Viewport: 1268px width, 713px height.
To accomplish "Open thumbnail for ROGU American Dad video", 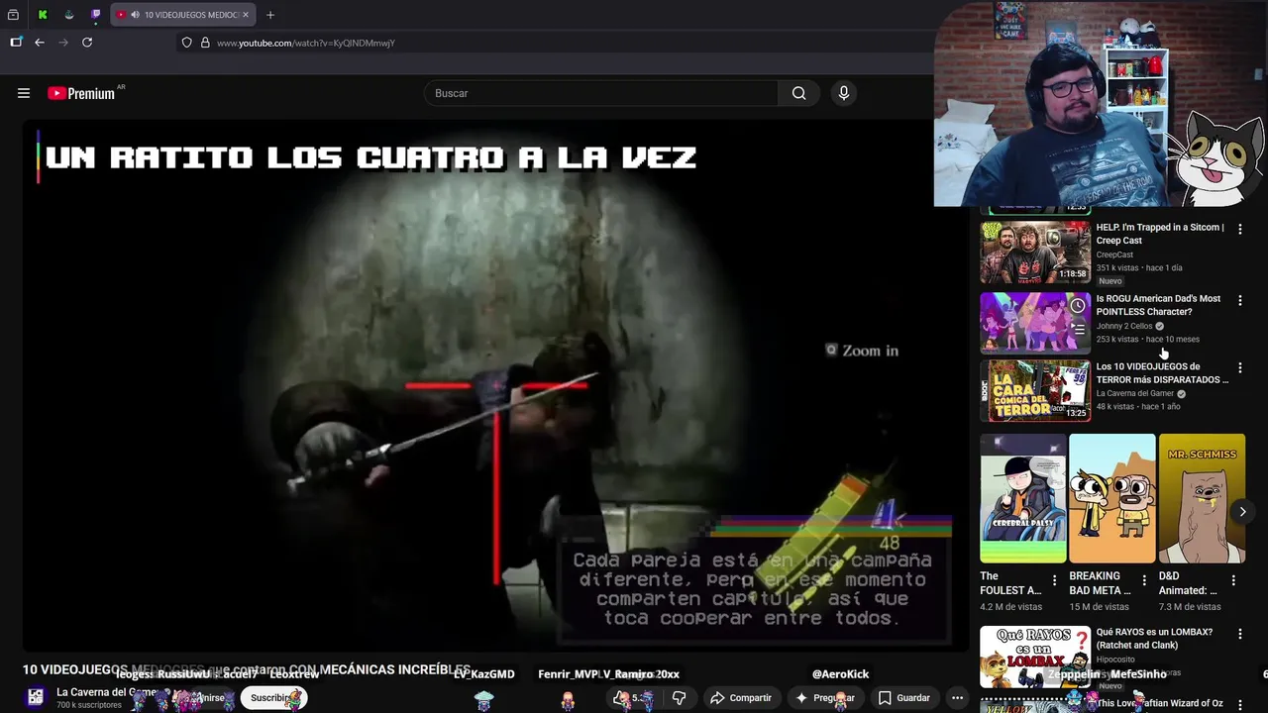I will click(x=1035, y=323).
